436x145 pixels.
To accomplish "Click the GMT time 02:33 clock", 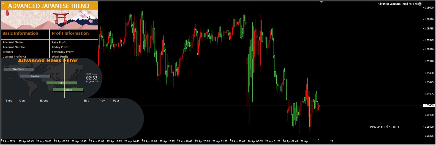I will tap(92, 78).
